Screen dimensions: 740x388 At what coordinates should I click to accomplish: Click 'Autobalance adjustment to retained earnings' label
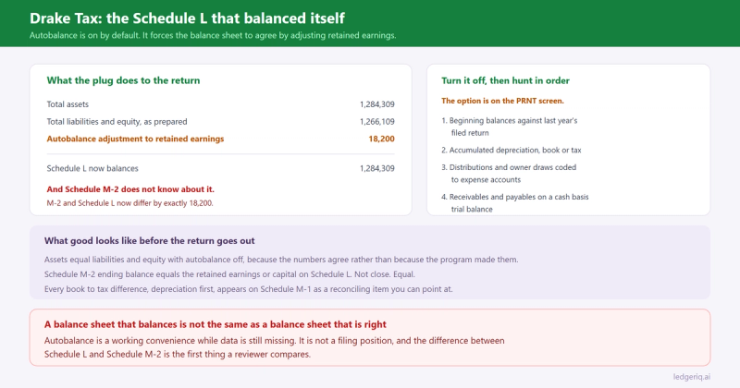[135, 139]
